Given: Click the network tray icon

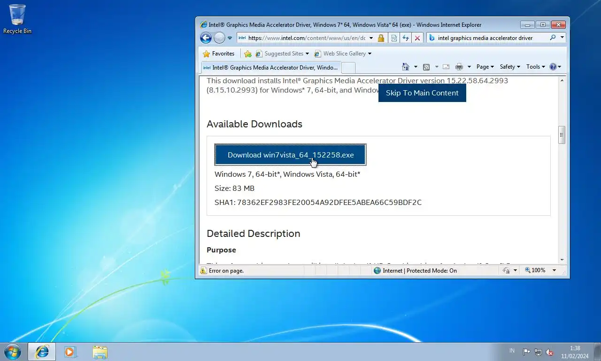Looking at the screenshot, I should coord(538,352).
